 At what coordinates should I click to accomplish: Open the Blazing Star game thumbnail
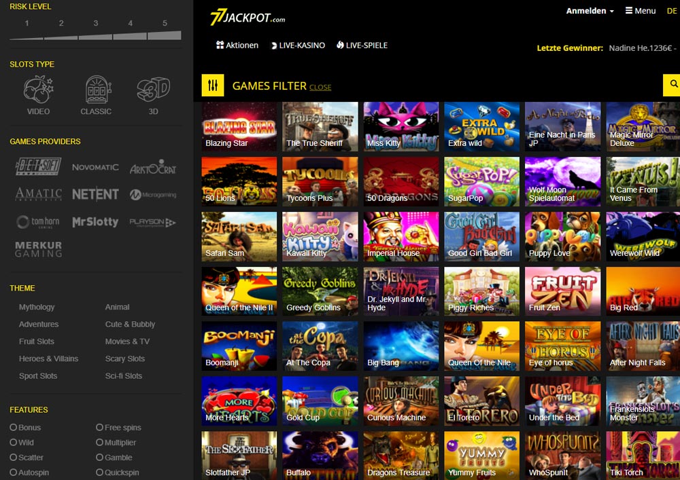tap(239, 126)
